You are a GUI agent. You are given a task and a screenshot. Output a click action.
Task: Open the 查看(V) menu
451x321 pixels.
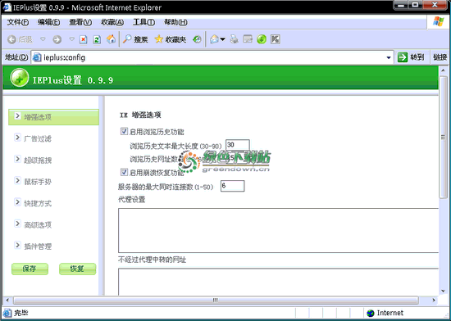pyautogui.click(x=80, y=22)
